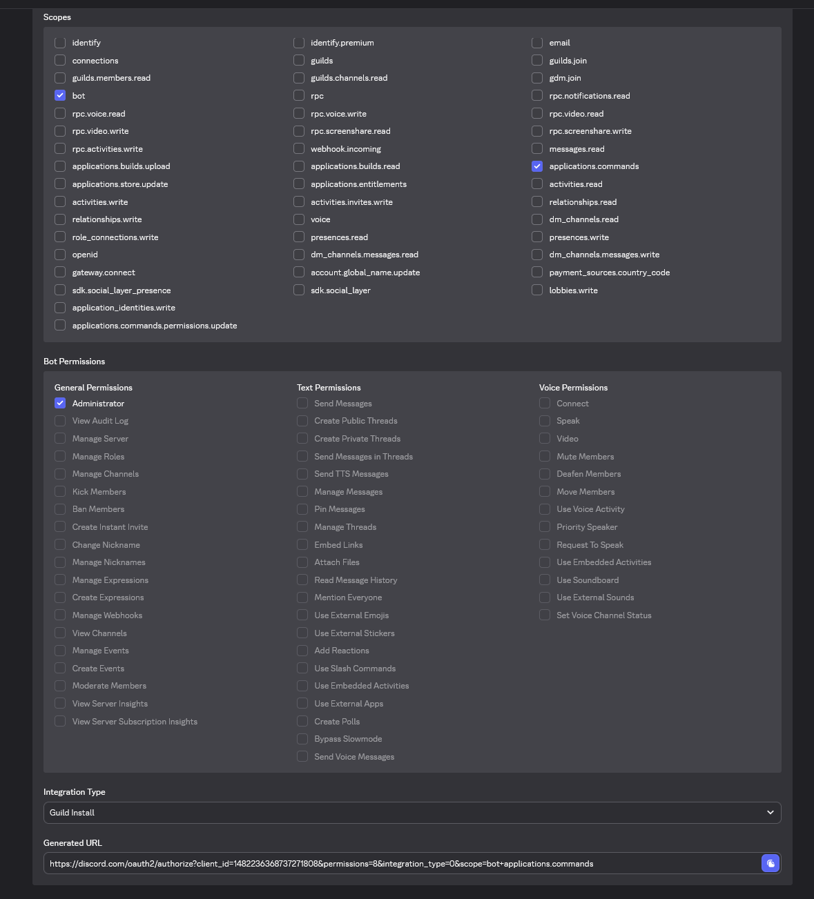Image resolution: width=814 pixels, height=899 pixels.
Task: Check the Manage Roles permission
Action: click(x=60, y=456)
